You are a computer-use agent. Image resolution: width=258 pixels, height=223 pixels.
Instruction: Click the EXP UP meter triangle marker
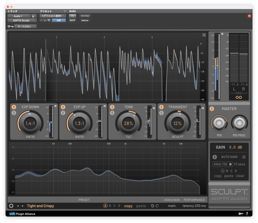(x=104, y=106)
